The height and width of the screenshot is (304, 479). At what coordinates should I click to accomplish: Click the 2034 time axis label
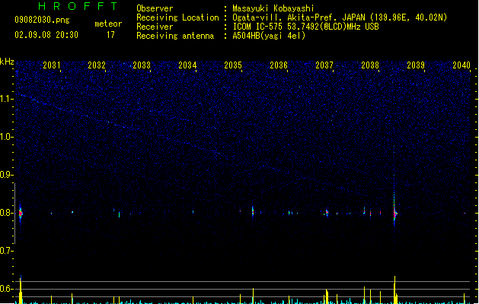(187, 65)
